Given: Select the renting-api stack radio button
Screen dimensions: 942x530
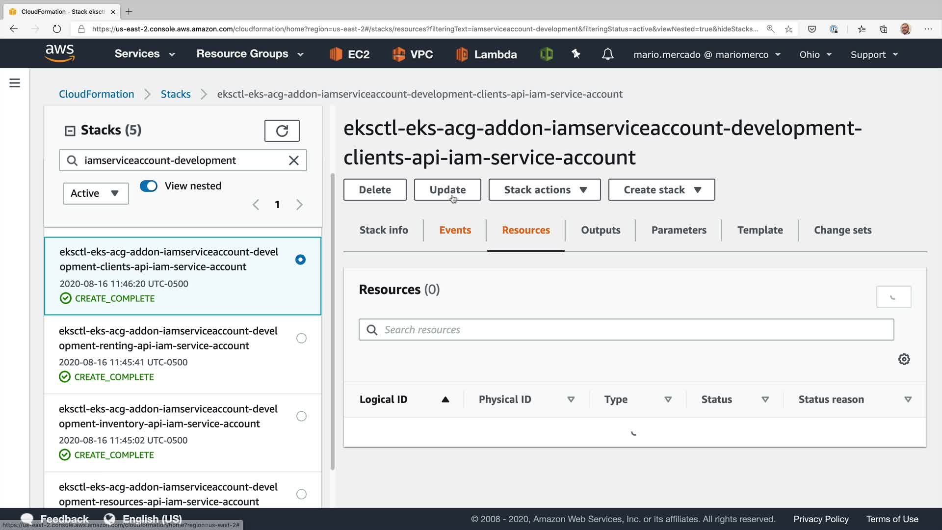Looking at the screenshot, I should pyautogui.click(x=301, y=338).
